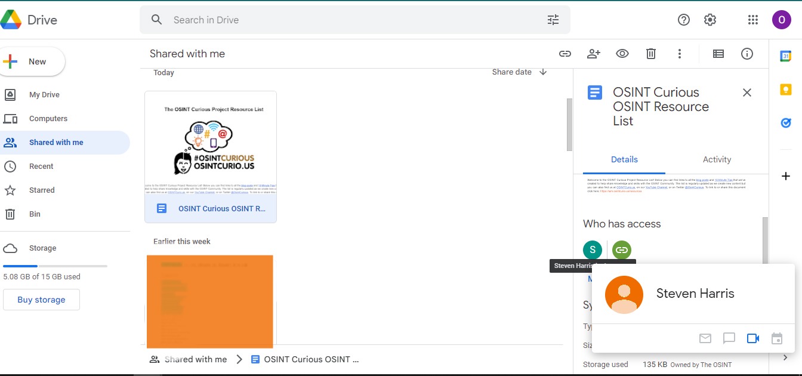
Task: Click the Get link icon
Action: tap(565, 54)
